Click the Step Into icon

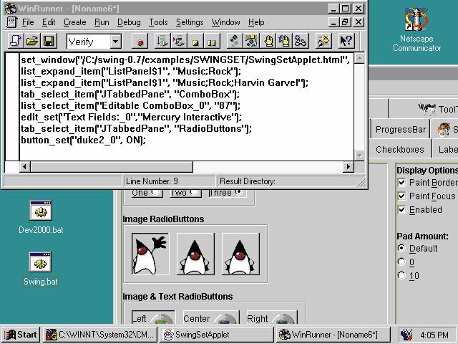click(251, 42)
